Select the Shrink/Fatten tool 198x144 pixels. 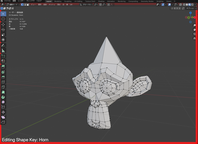pos(3,112)
